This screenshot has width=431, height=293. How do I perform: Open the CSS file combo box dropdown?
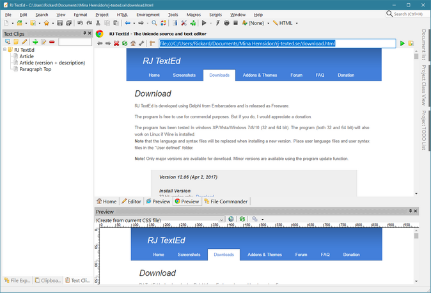click(x=221, y=220)
